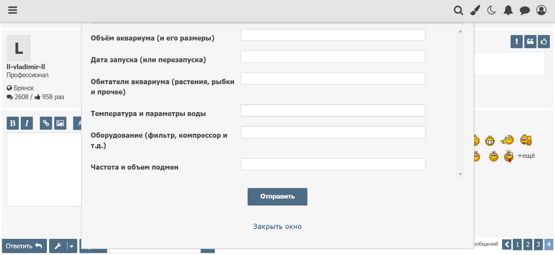Open the site search magnifier
This screenshot has width=555, height=255.
[x=458, y=11]
